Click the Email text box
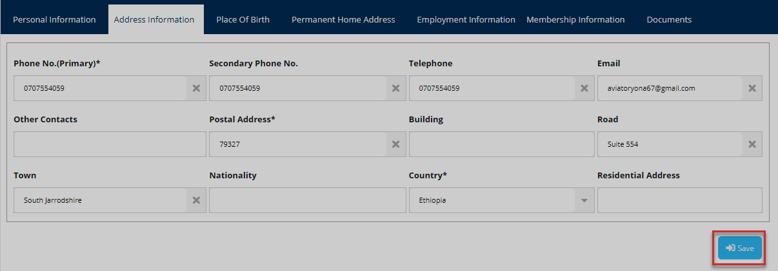 click(x=670, y=88)
